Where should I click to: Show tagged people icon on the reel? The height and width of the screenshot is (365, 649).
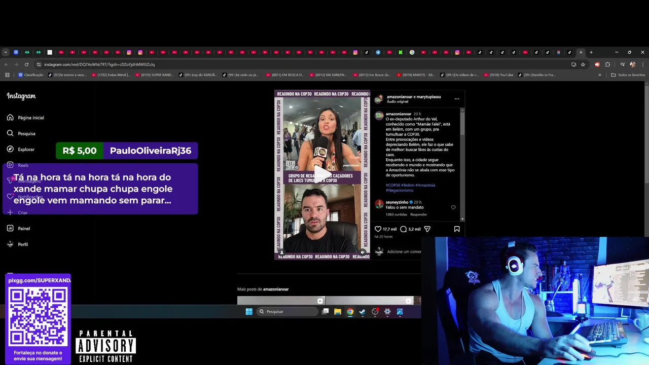[x=282, y=252]
